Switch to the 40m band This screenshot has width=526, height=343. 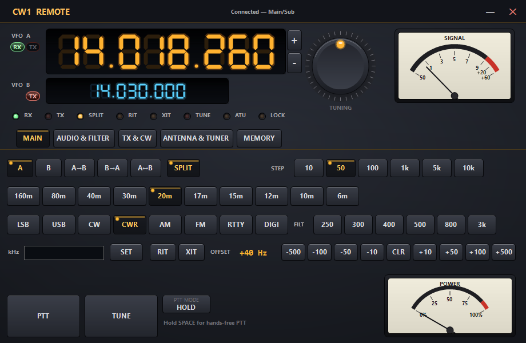tap(94, 196)
